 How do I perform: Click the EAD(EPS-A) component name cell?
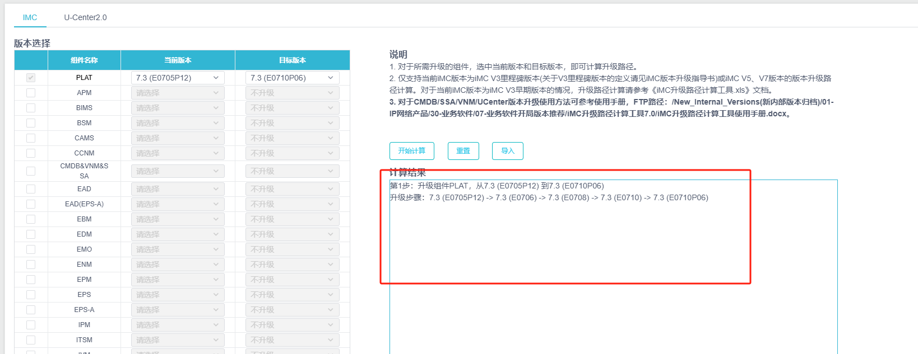pos(84,204)
